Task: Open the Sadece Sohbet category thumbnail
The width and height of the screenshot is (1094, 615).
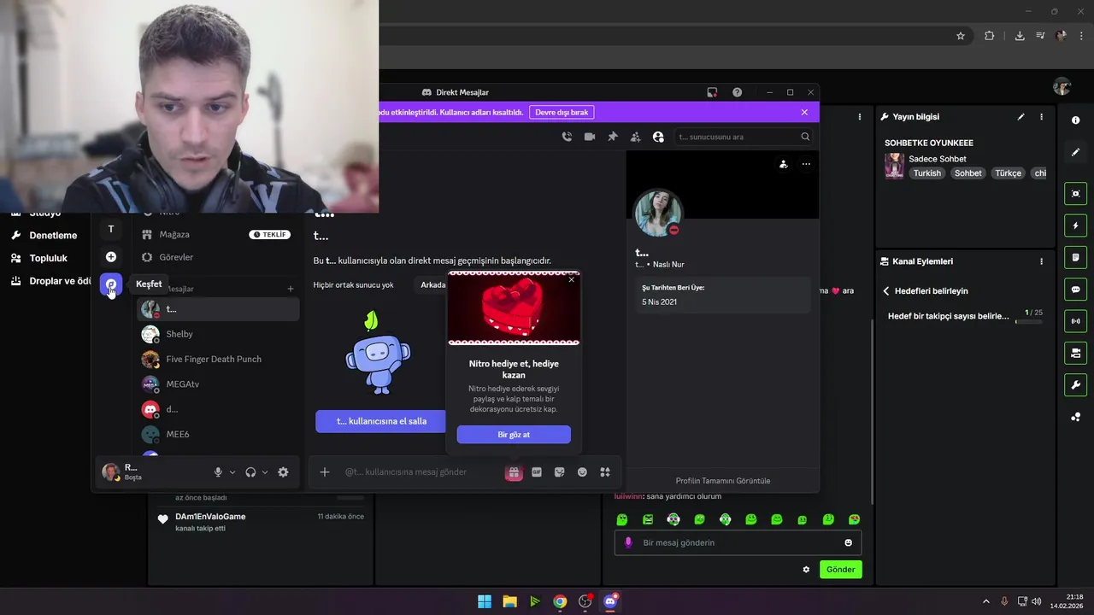Action: pyautogui.click(x=894, y=166)
